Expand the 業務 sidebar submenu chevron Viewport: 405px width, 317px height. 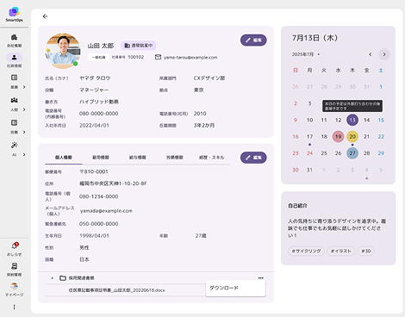[24, 87]
